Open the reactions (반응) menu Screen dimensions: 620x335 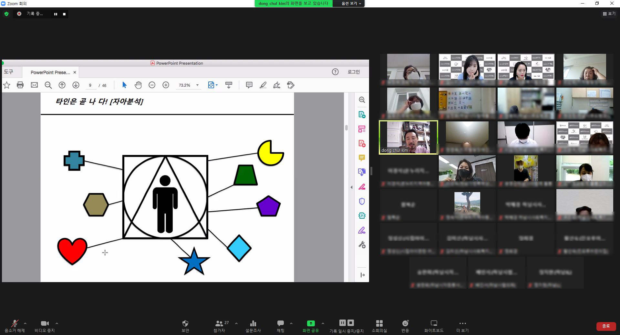[x=405, y=326]
